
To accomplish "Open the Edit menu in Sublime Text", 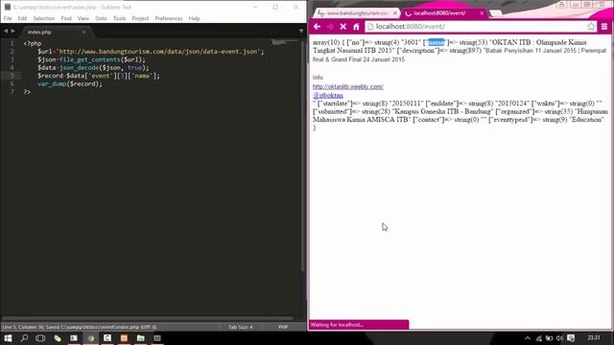I will click(22, 18).
